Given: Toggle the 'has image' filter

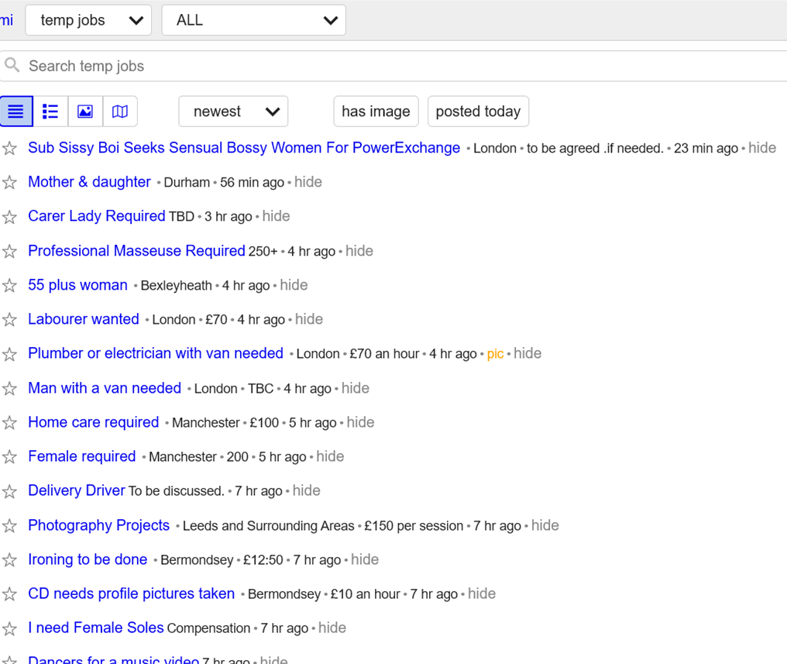Looking at the screenshot, I should point(376,112).
